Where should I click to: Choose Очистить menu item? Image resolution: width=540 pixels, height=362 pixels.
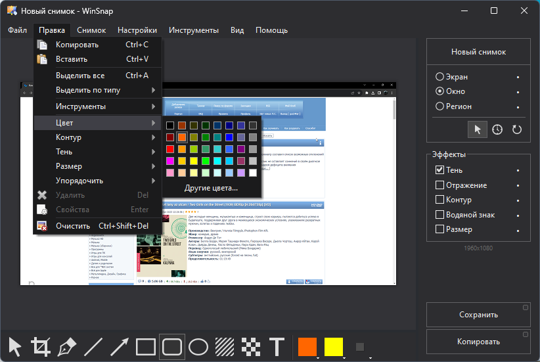[x=98, y=226]
